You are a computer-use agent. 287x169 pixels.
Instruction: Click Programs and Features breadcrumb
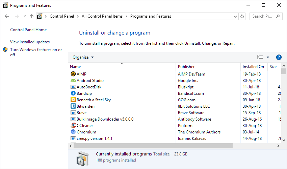point(151,16)
